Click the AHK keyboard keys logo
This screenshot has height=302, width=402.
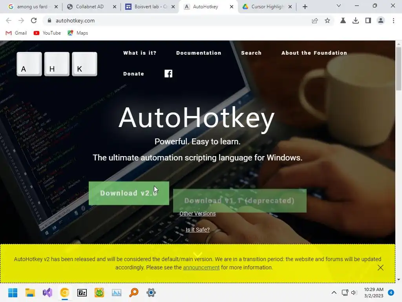(57, 64)
